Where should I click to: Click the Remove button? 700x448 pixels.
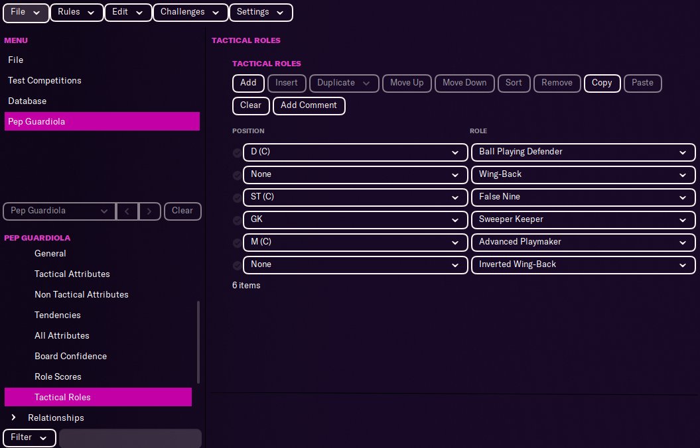point(557,83)
